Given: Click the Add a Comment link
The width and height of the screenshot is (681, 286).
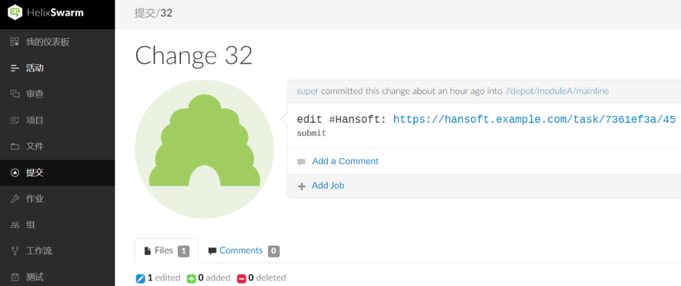Looking at the screenshot, I should 345,161.
